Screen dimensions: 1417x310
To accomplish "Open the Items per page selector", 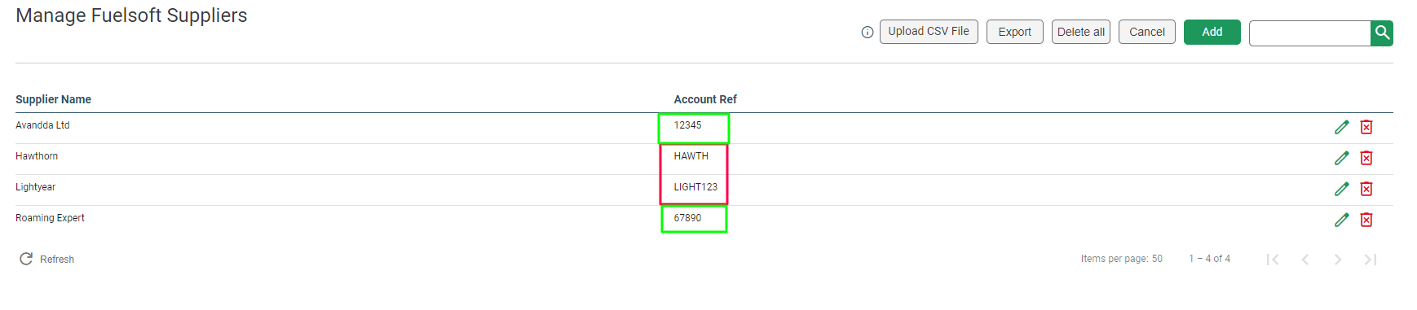I will pos(1157,259).
